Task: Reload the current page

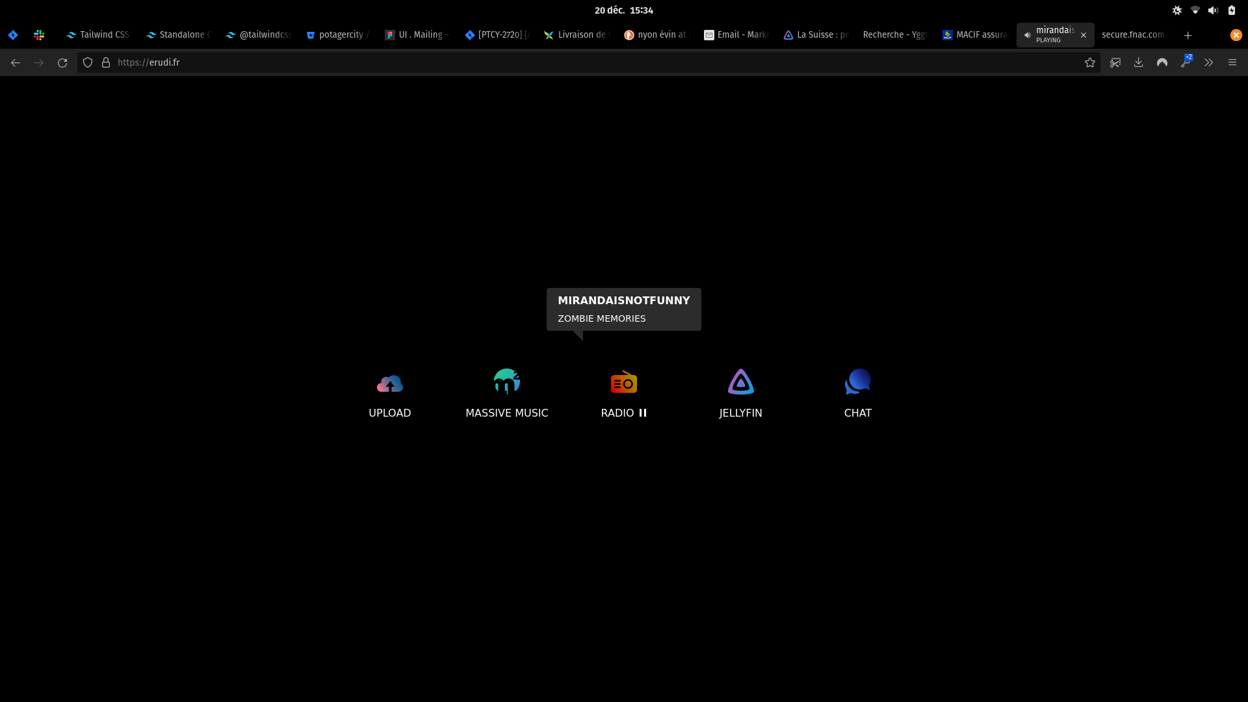Action: point(62,62)
